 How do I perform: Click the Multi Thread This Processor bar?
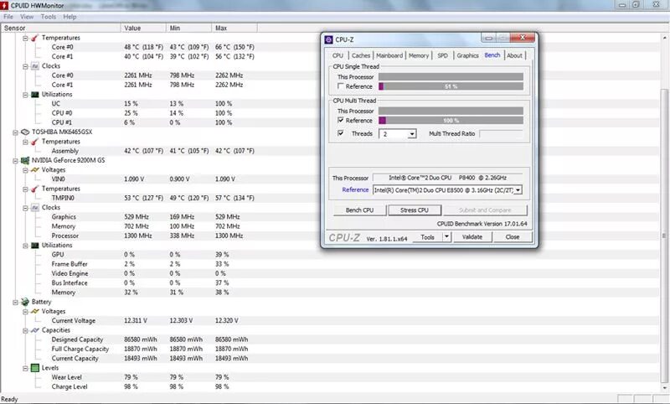(x=451, y=111)
